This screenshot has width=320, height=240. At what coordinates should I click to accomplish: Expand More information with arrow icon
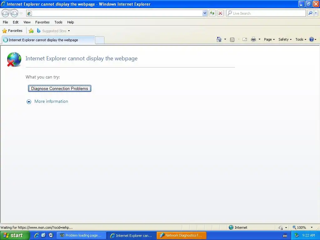pyautogui.click(x=29, y=102)
